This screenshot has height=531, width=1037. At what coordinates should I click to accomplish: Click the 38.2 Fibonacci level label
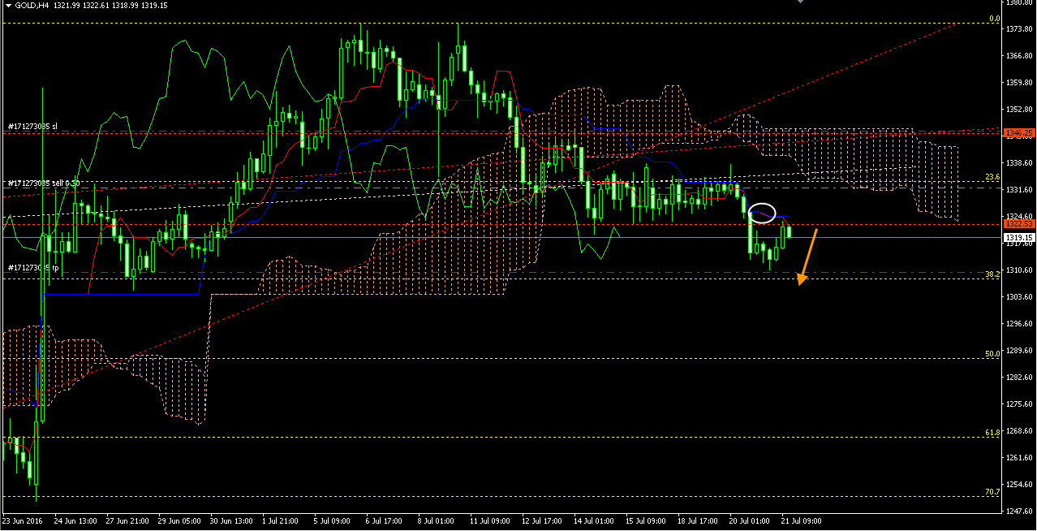(x=992, y=274)
